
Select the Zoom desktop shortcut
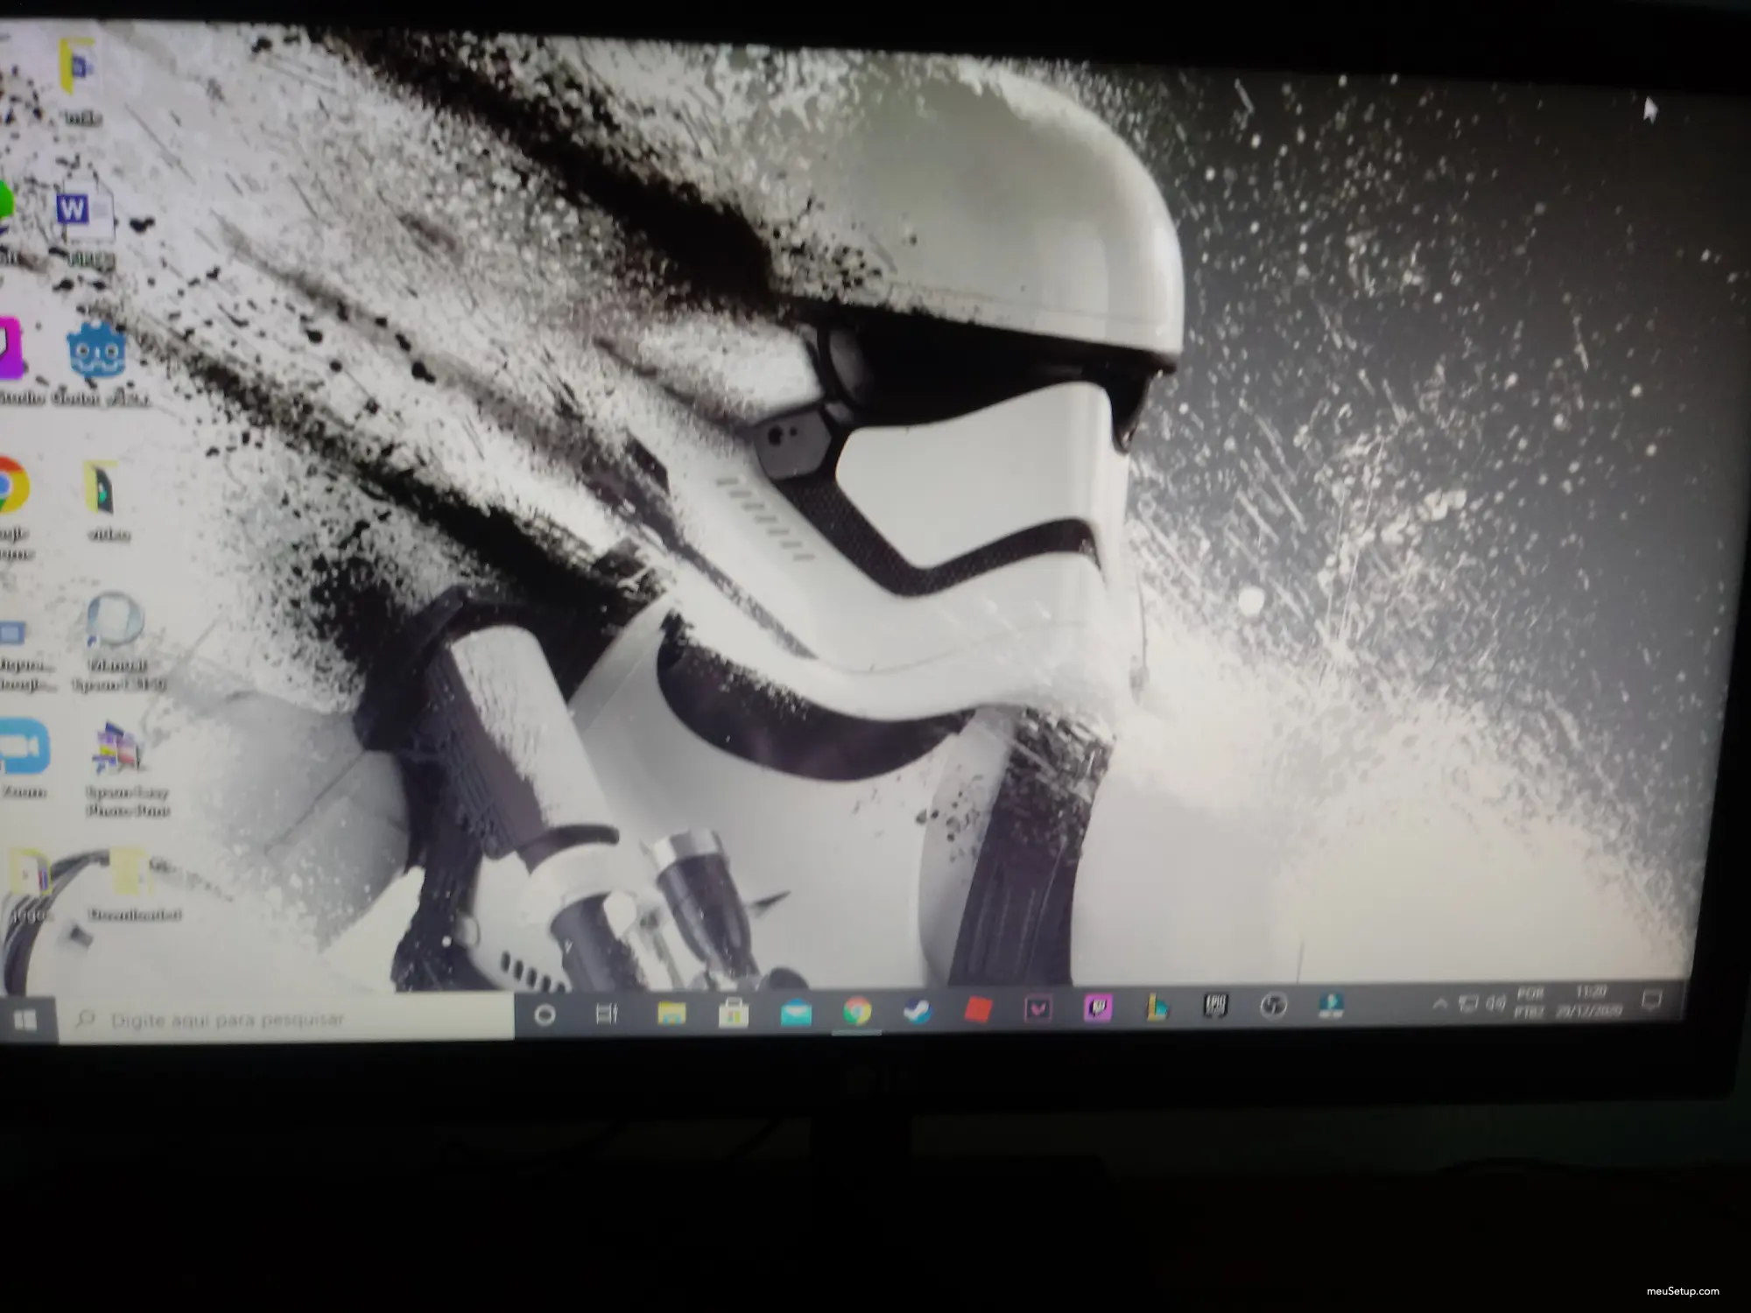(25, 758)
